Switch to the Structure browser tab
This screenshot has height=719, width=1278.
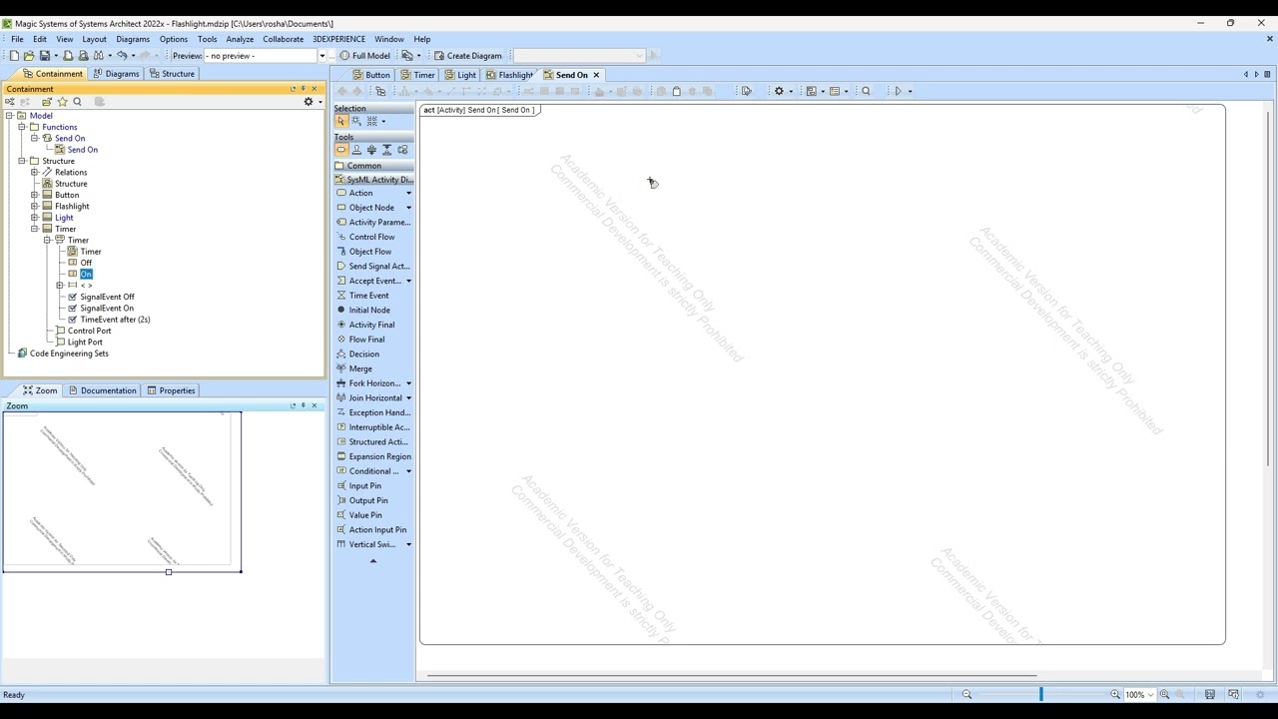click(x=172, y=74)
